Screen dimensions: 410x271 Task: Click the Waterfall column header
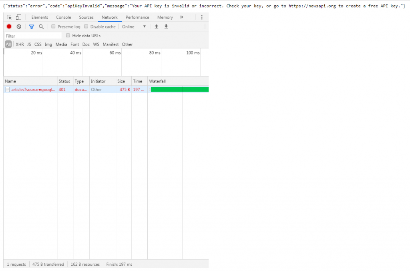click(x=178, y=81)
